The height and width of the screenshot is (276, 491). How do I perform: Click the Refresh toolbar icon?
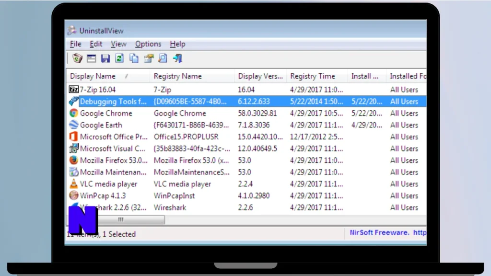(119, 58)
